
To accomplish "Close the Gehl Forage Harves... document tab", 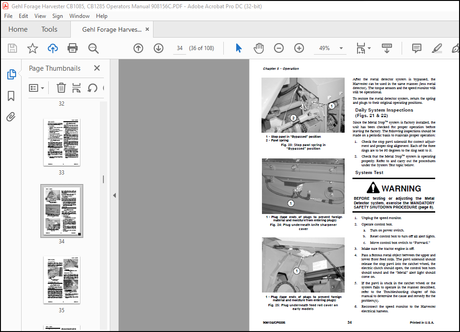I will 147,29.
